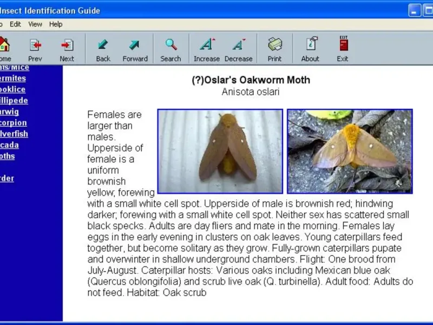
Task: Open the Scorpion sidebar link
Action: click(x=13, y=123)
